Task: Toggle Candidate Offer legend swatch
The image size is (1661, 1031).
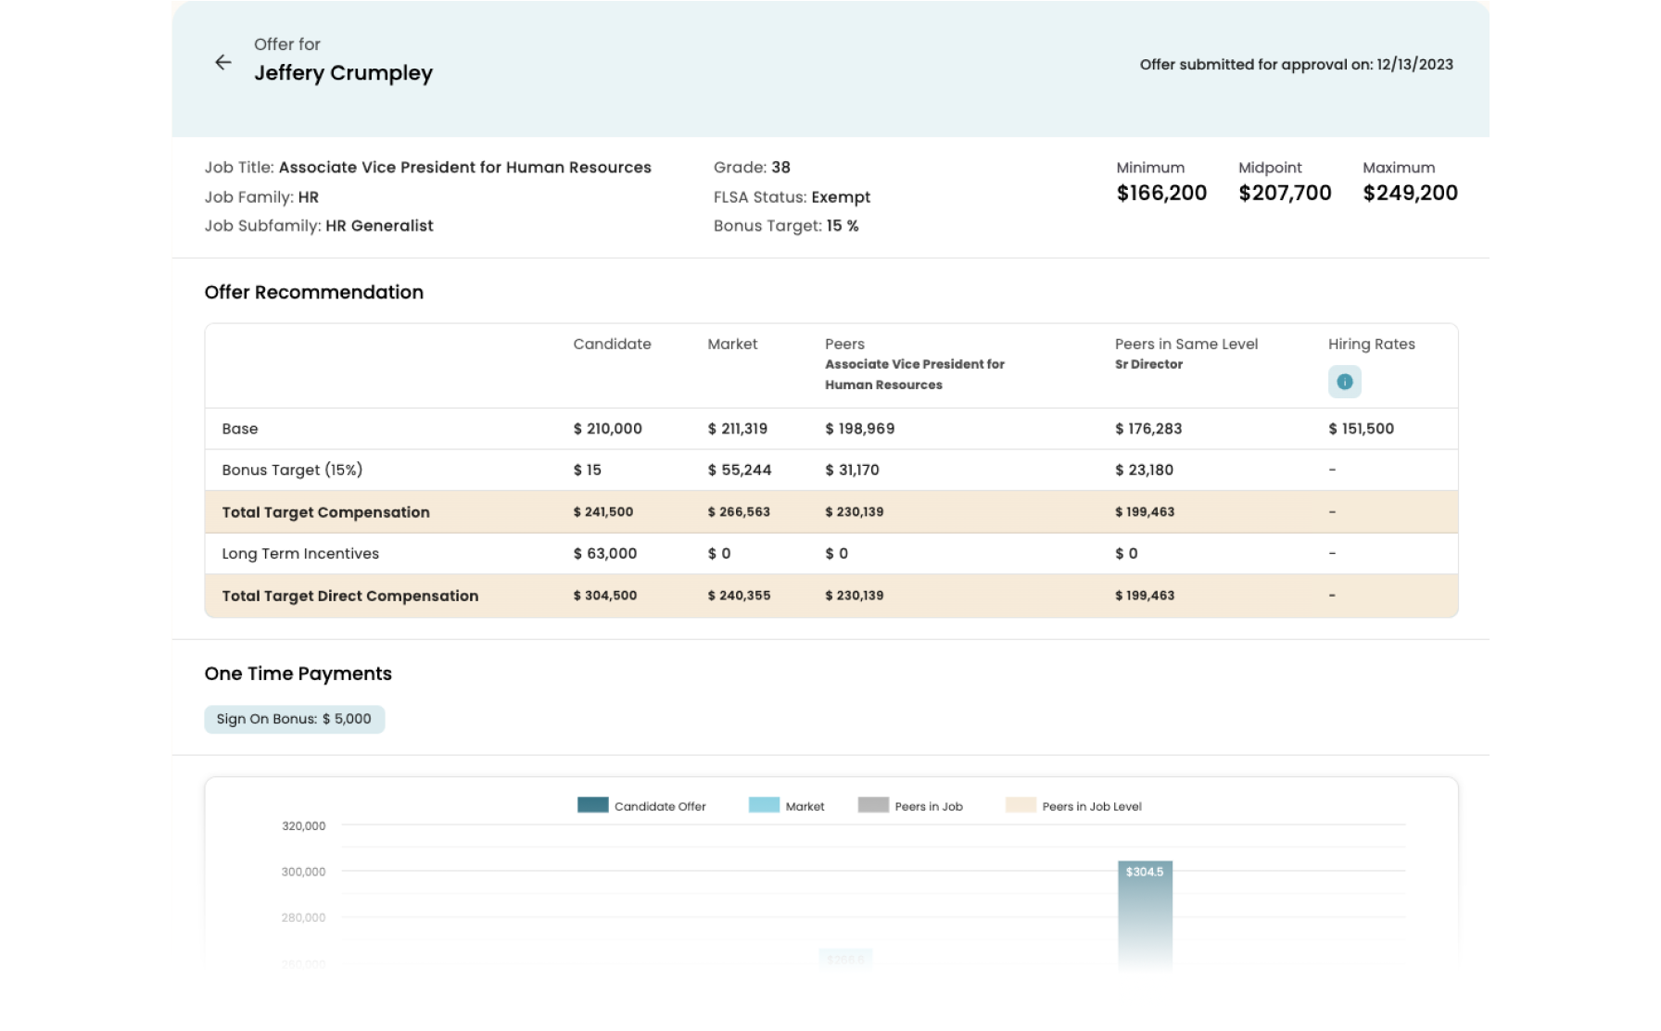Action: pyautogui.click(x=592, y=805)
